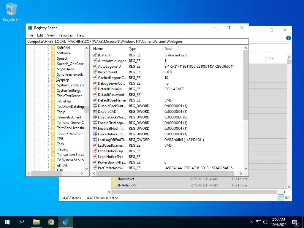Expand the Tracing key
304x228 pixels.
coord(48,150)
